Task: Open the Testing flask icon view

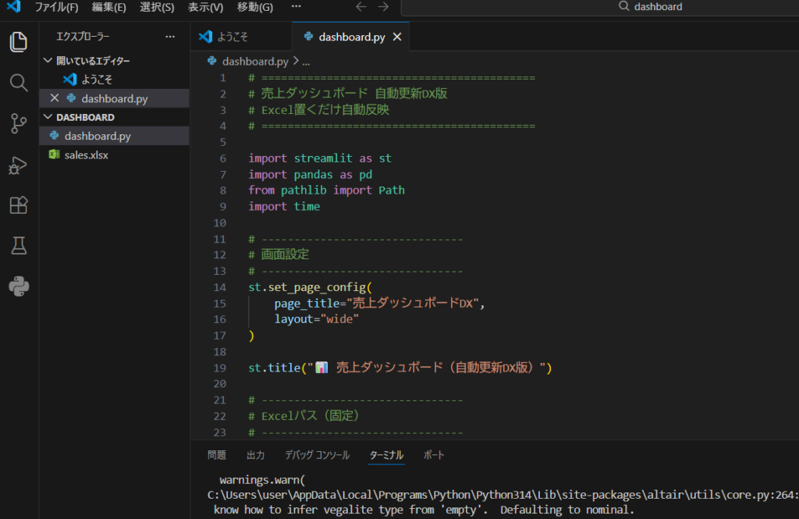Action: (19, 247)
